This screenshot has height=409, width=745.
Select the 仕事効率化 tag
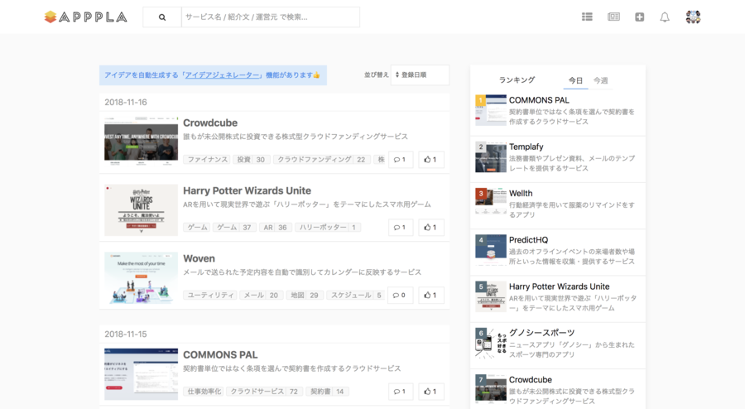click(x=204, y=392)
